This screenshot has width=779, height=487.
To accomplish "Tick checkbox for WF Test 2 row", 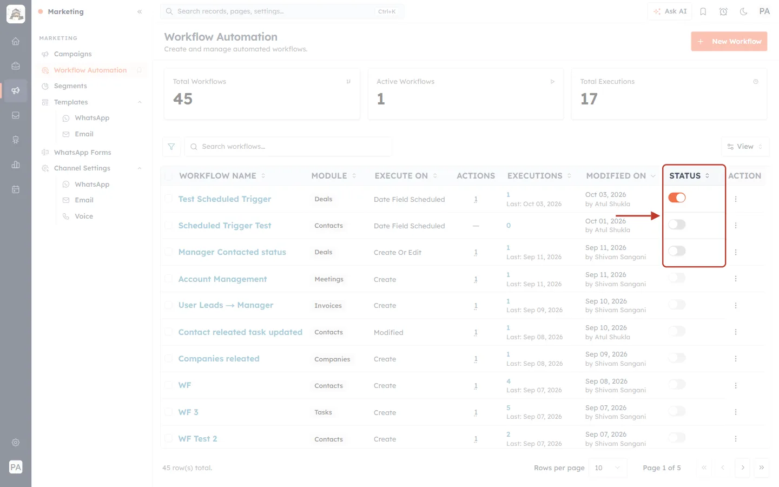I will tap(169, 438).
